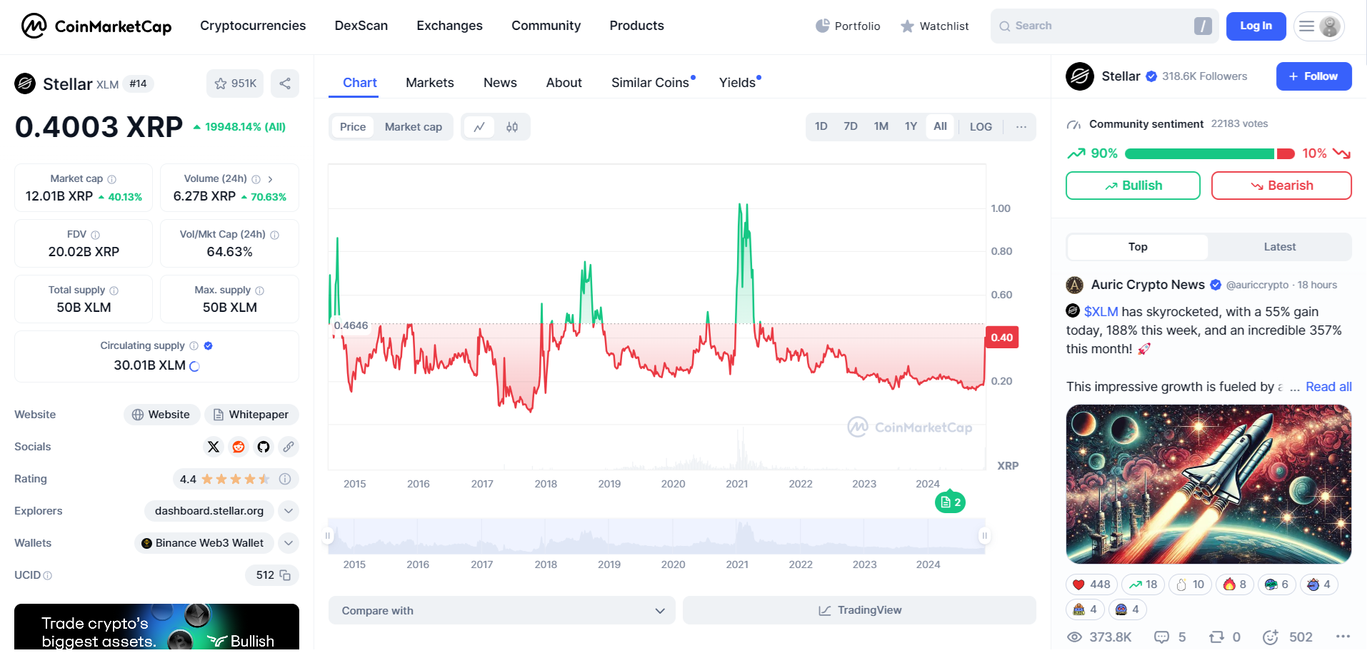Set chart range to 1D
Screen dimensions: 1367x658
[x=821, y=126]
